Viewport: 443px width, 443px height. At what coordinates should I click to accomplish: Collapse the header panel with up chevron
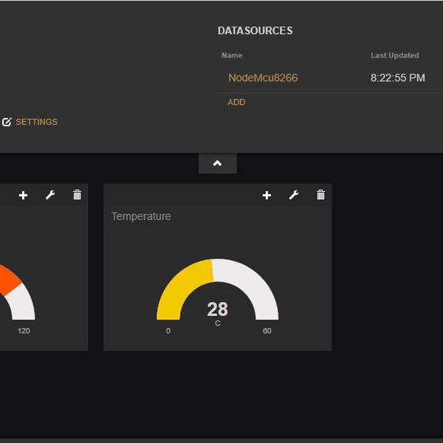coord(218,163)
